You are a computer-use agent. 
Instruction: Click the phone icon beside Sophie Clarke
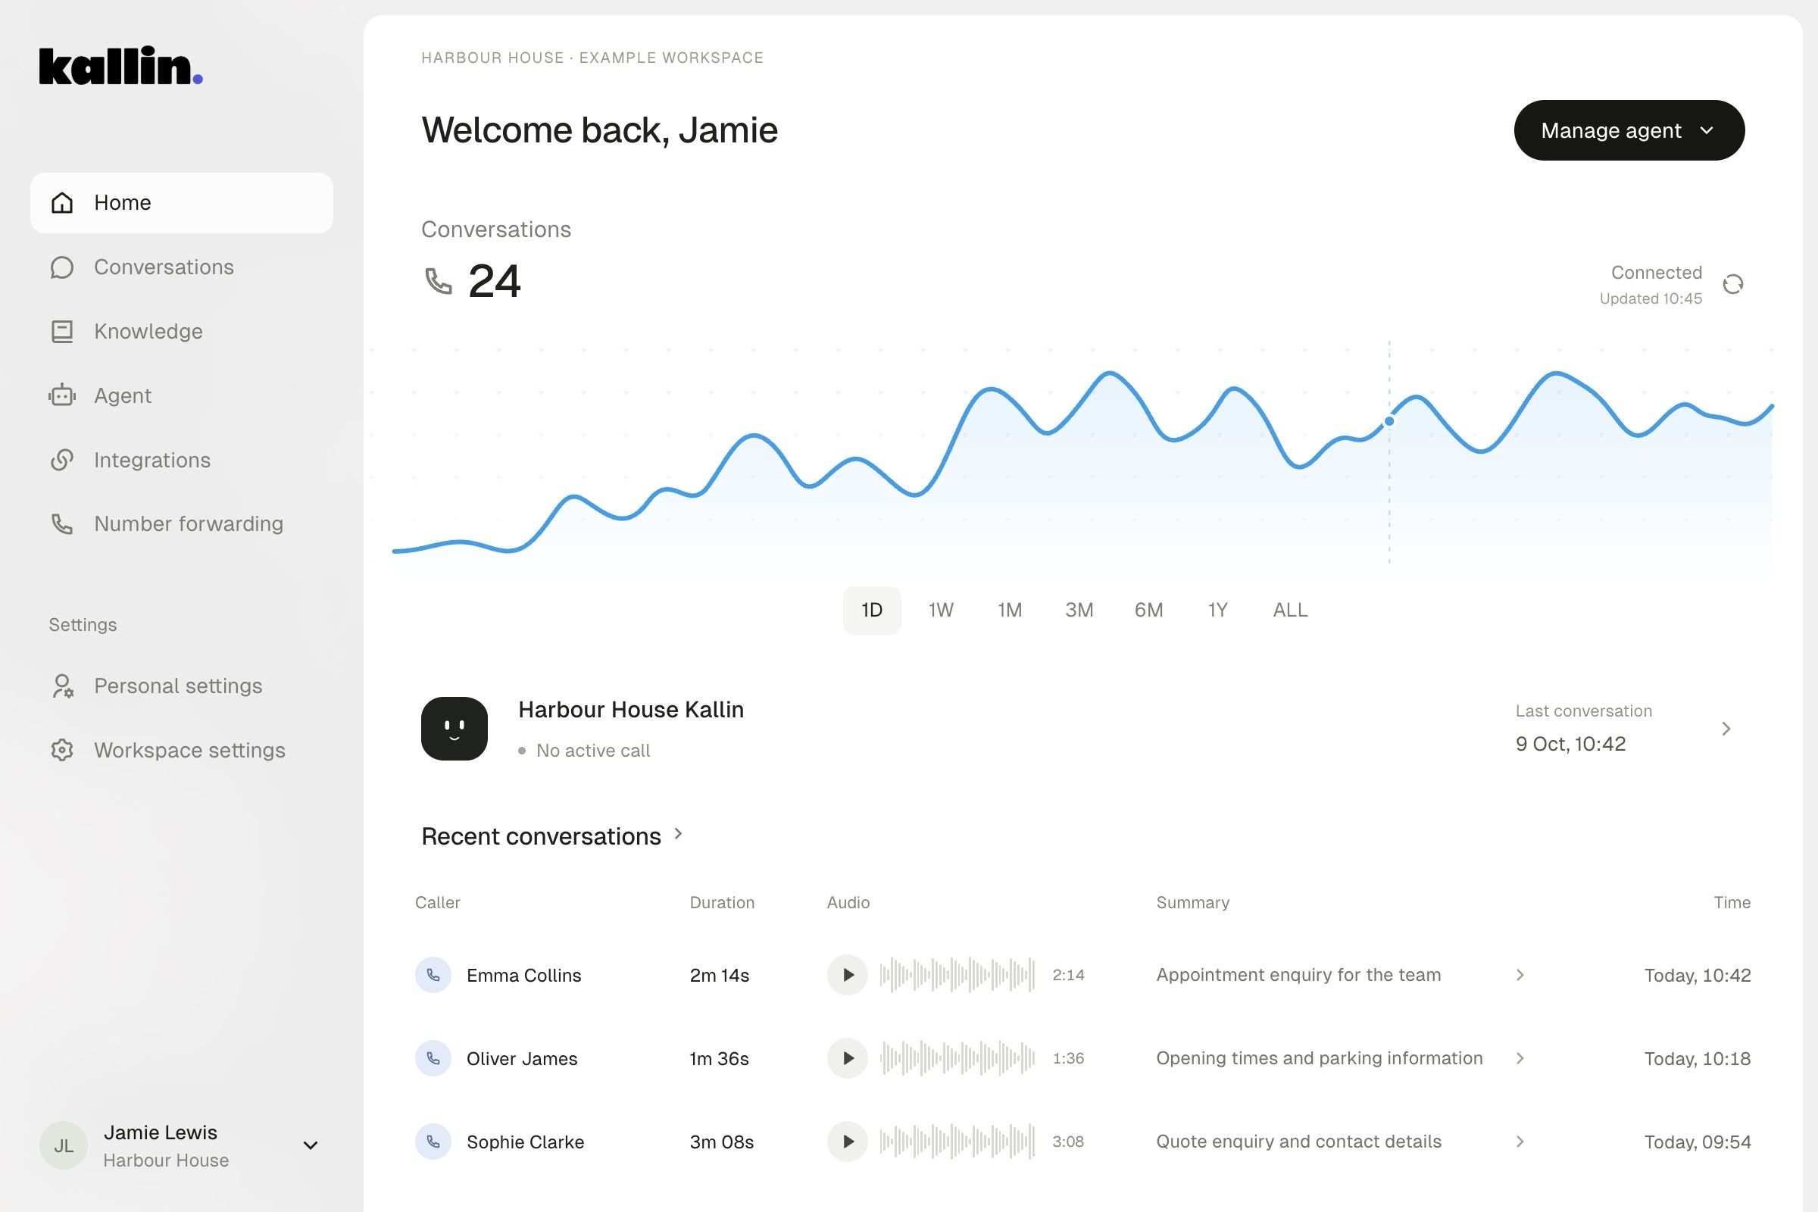[x=433, y=1142]
